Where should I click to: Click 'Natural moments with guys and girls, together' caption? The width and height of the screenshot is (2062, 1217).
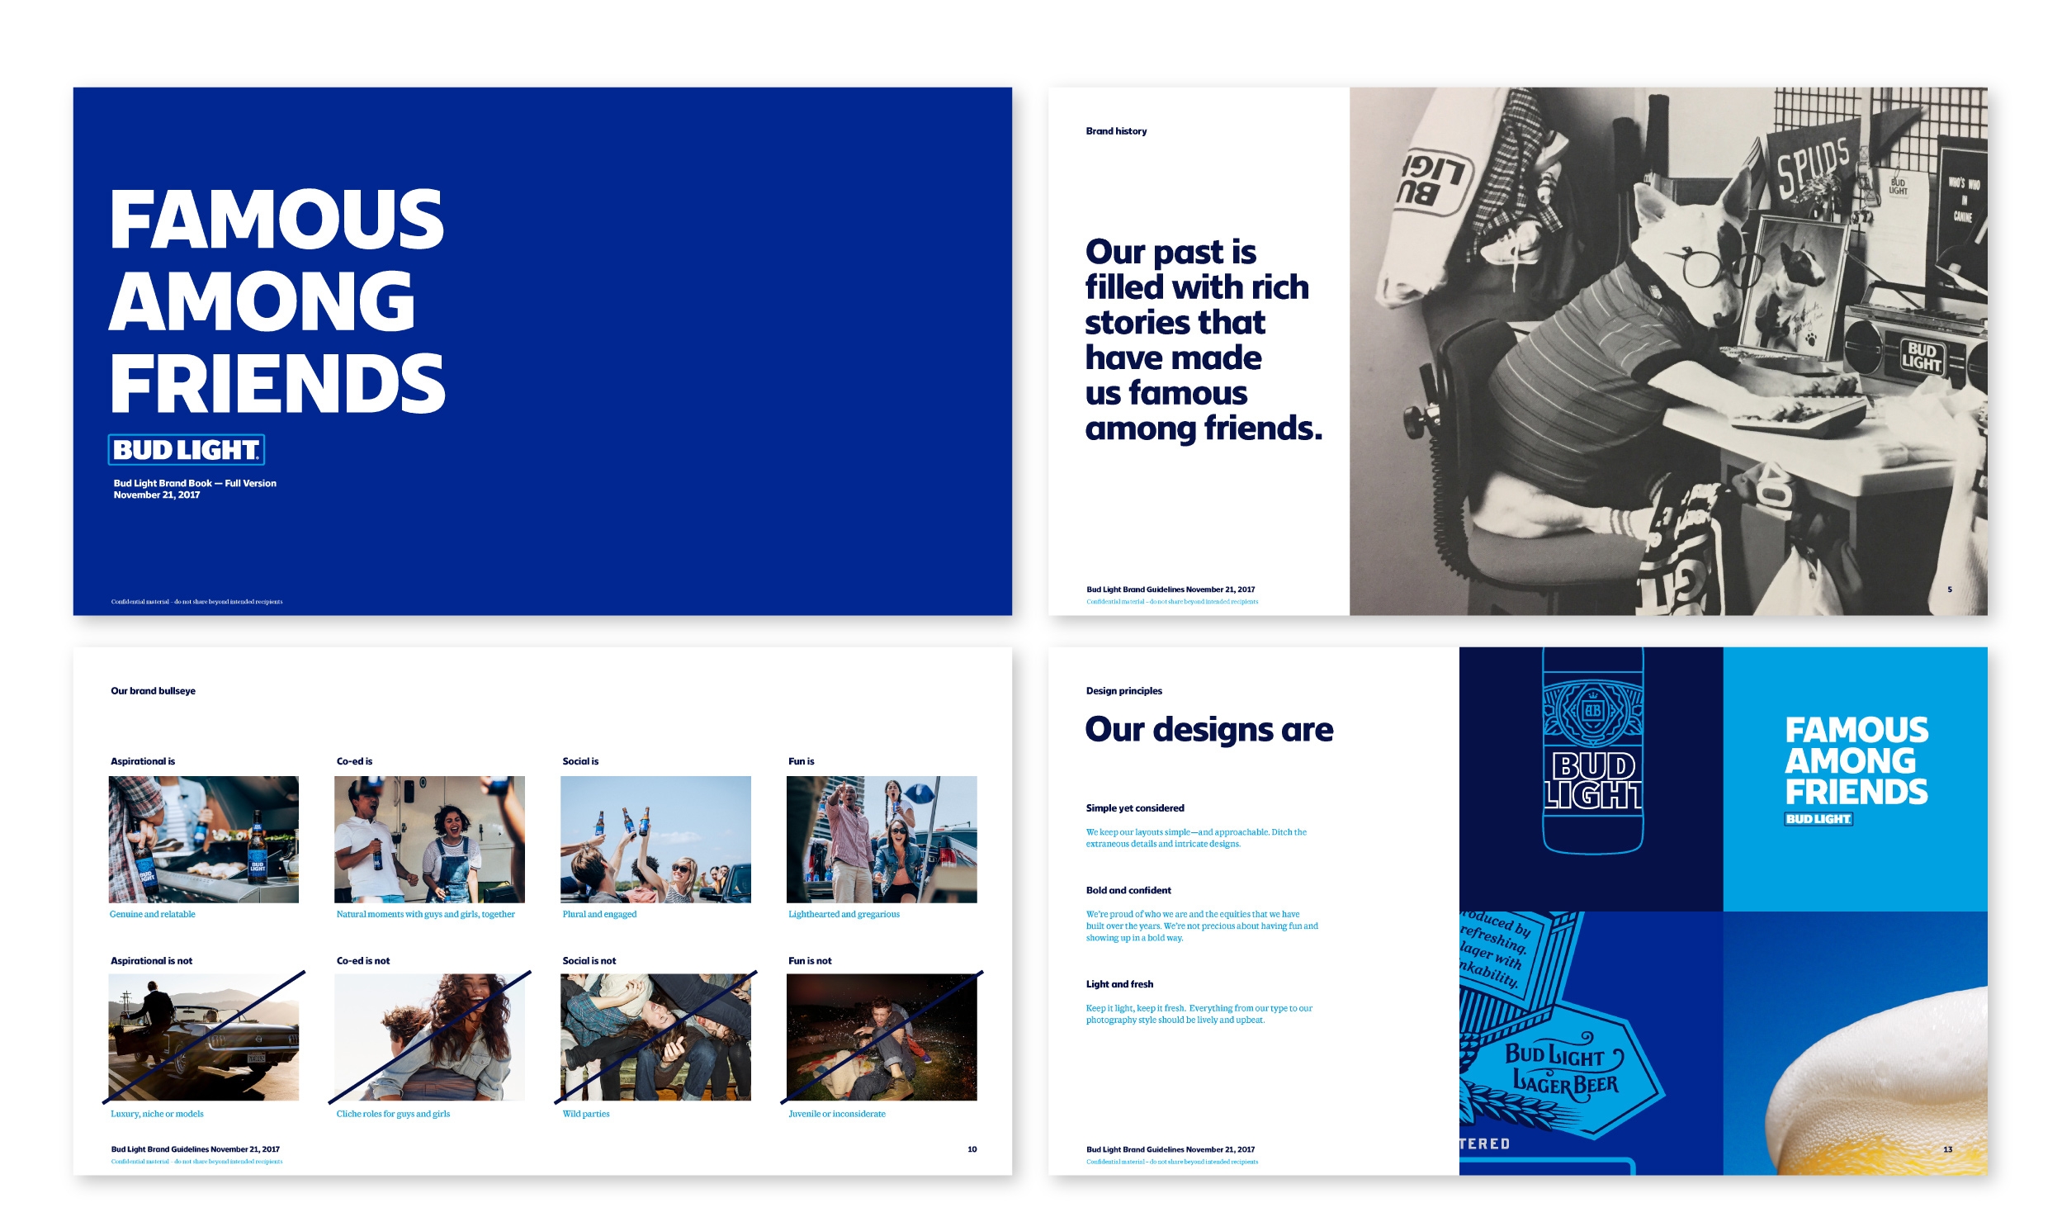(425, 914)
